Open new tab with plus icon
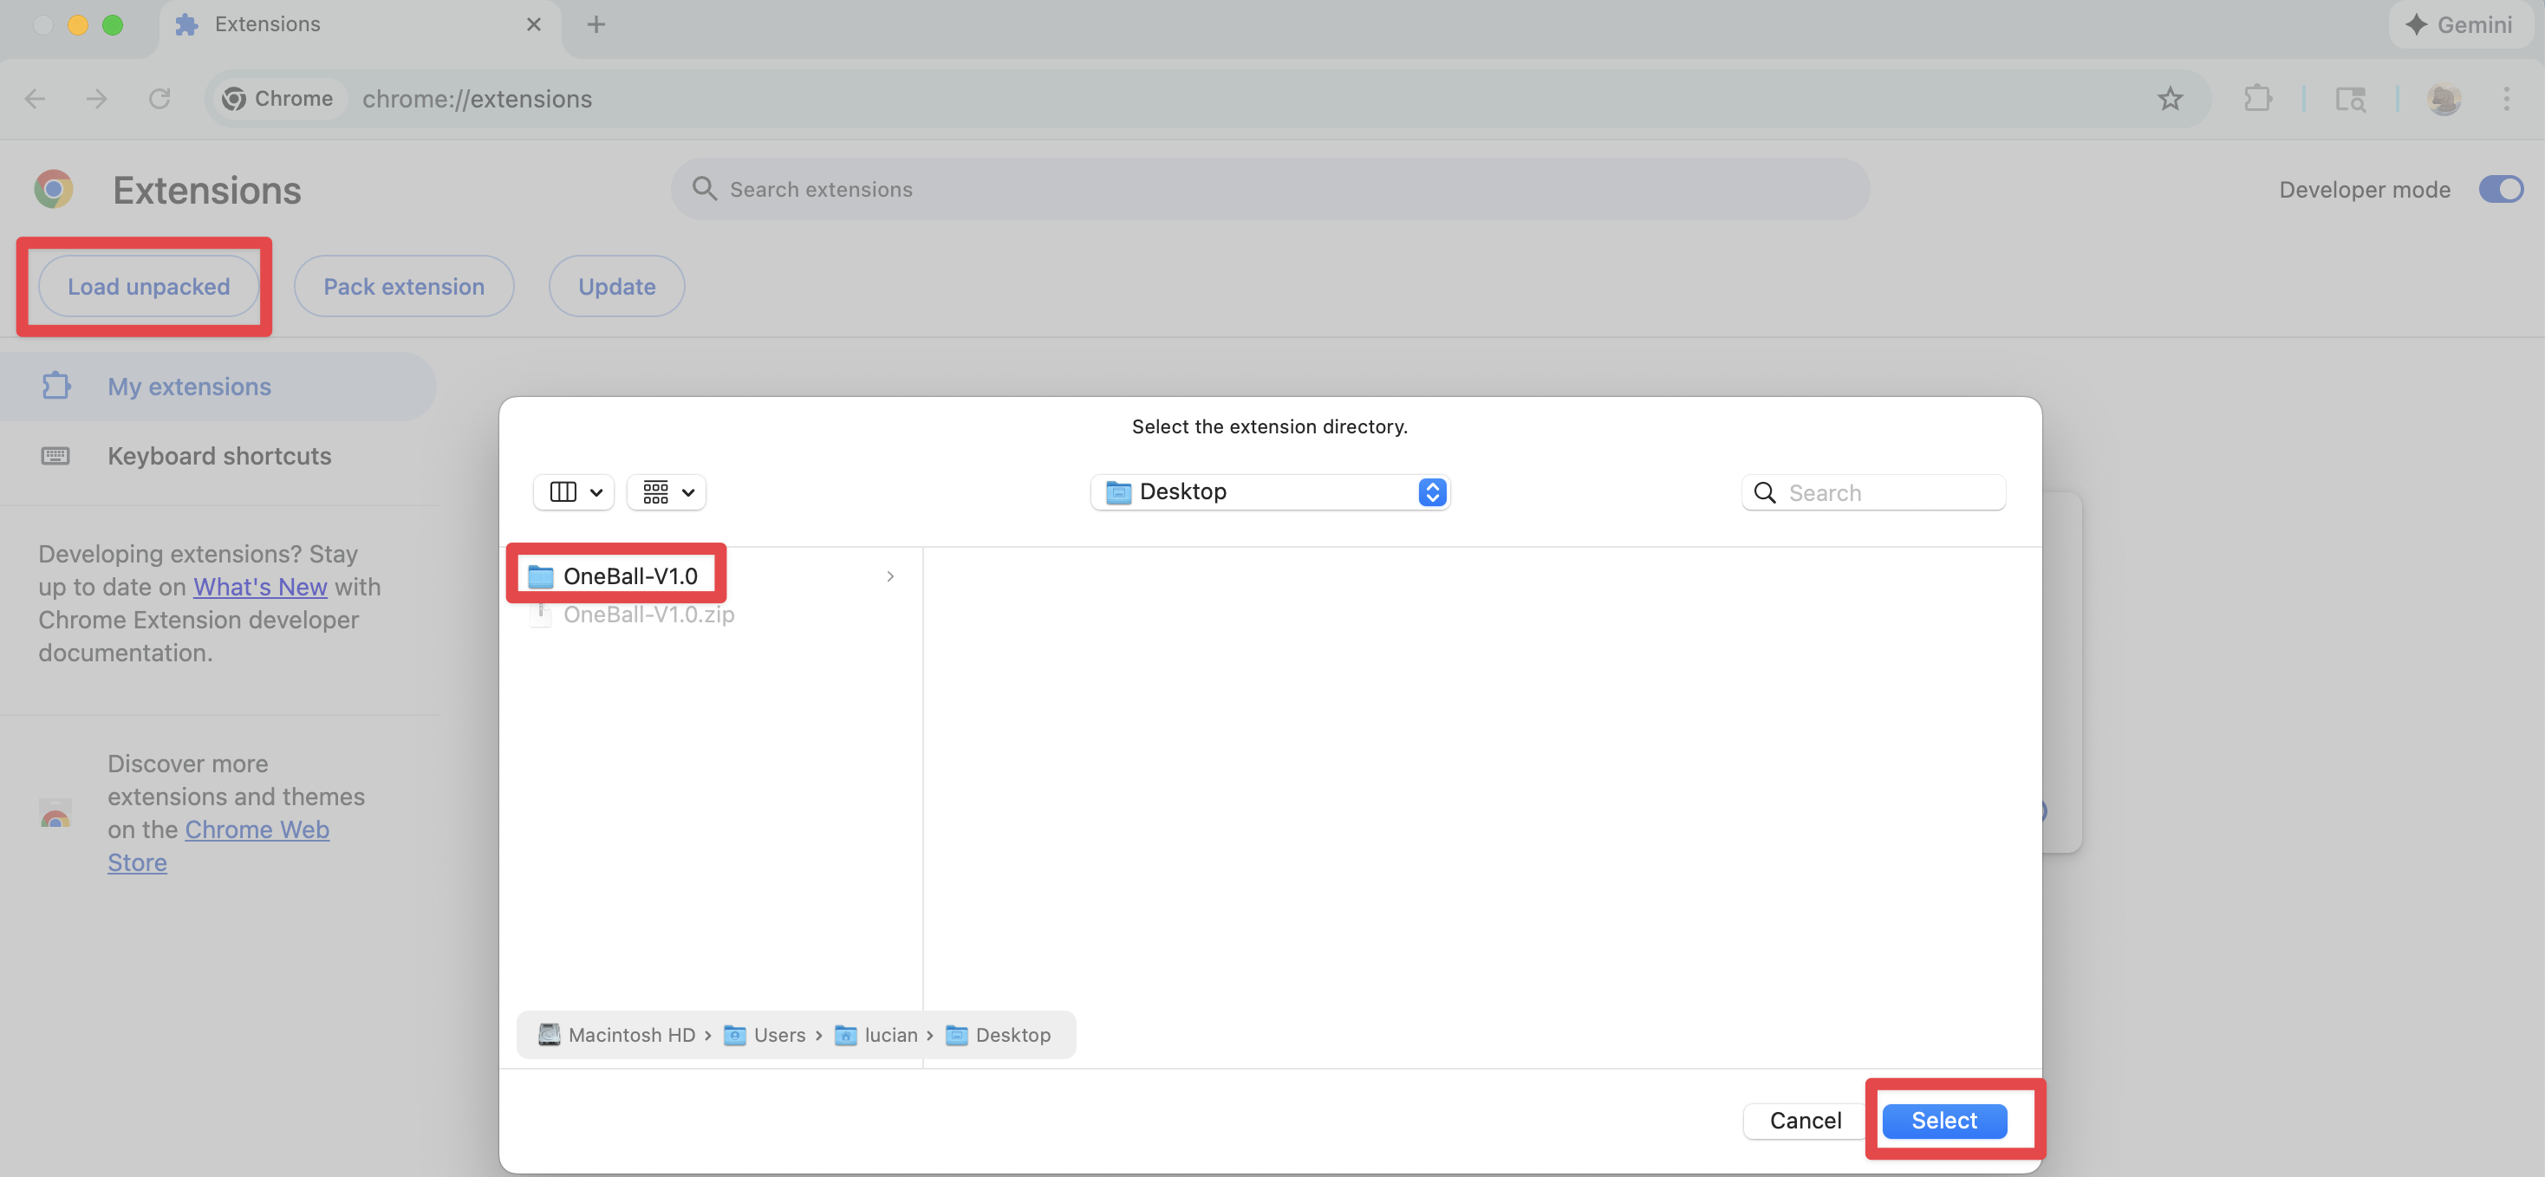 click(596, 25)
